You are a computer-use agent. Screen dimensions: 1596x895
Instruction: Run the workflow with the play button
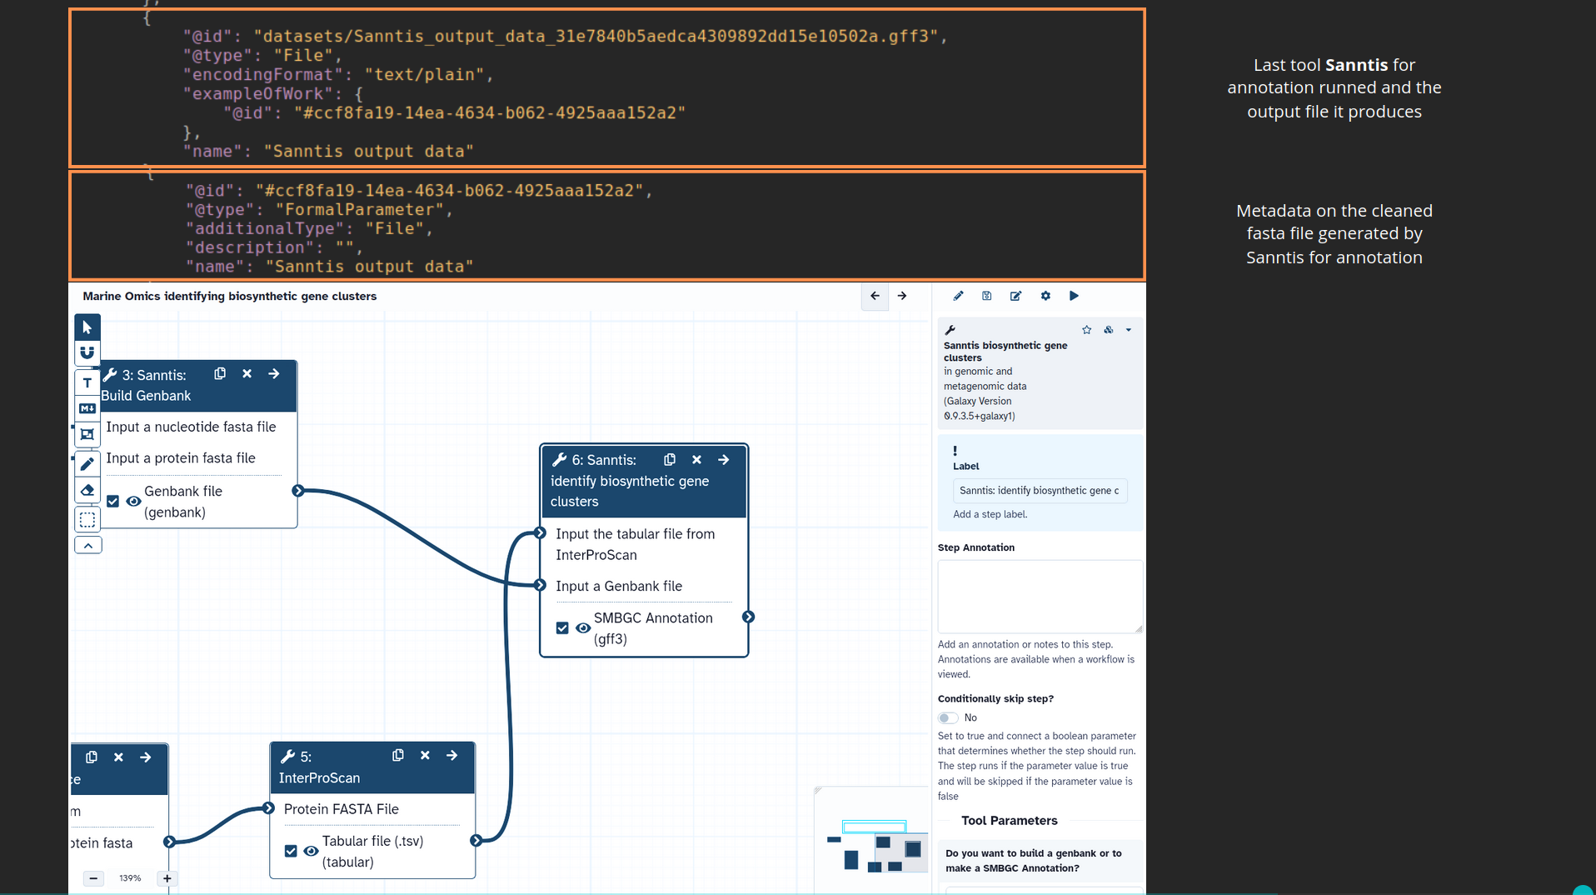click(1075, 296)
